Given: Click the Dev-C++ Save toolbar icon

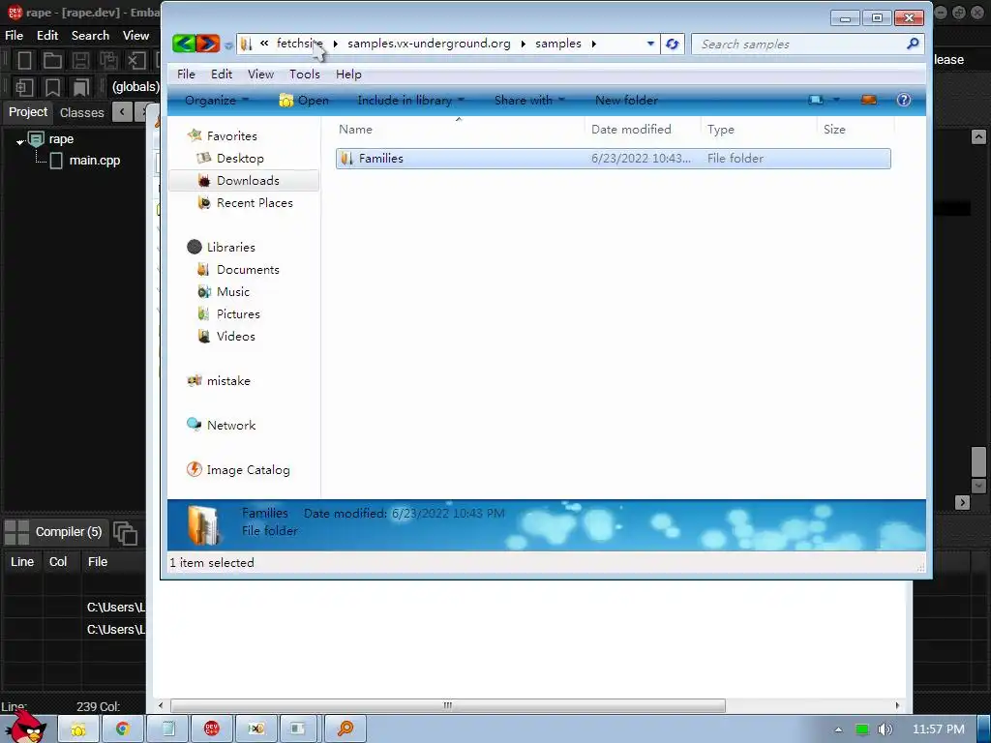Looking at the screenshot, I should [x=80, y=61].
